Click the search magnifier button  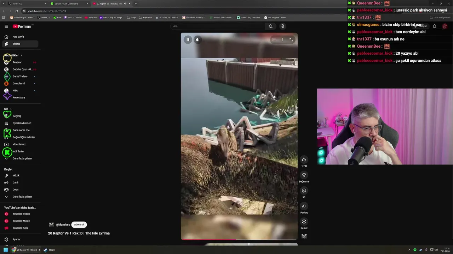271,26
